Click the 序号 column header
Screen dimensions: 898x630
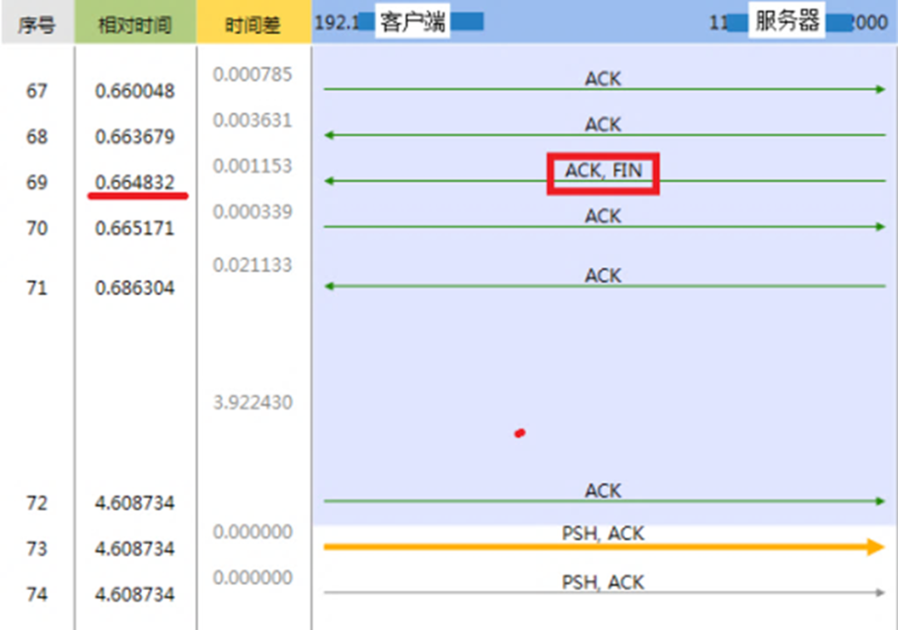coord(37,23)
